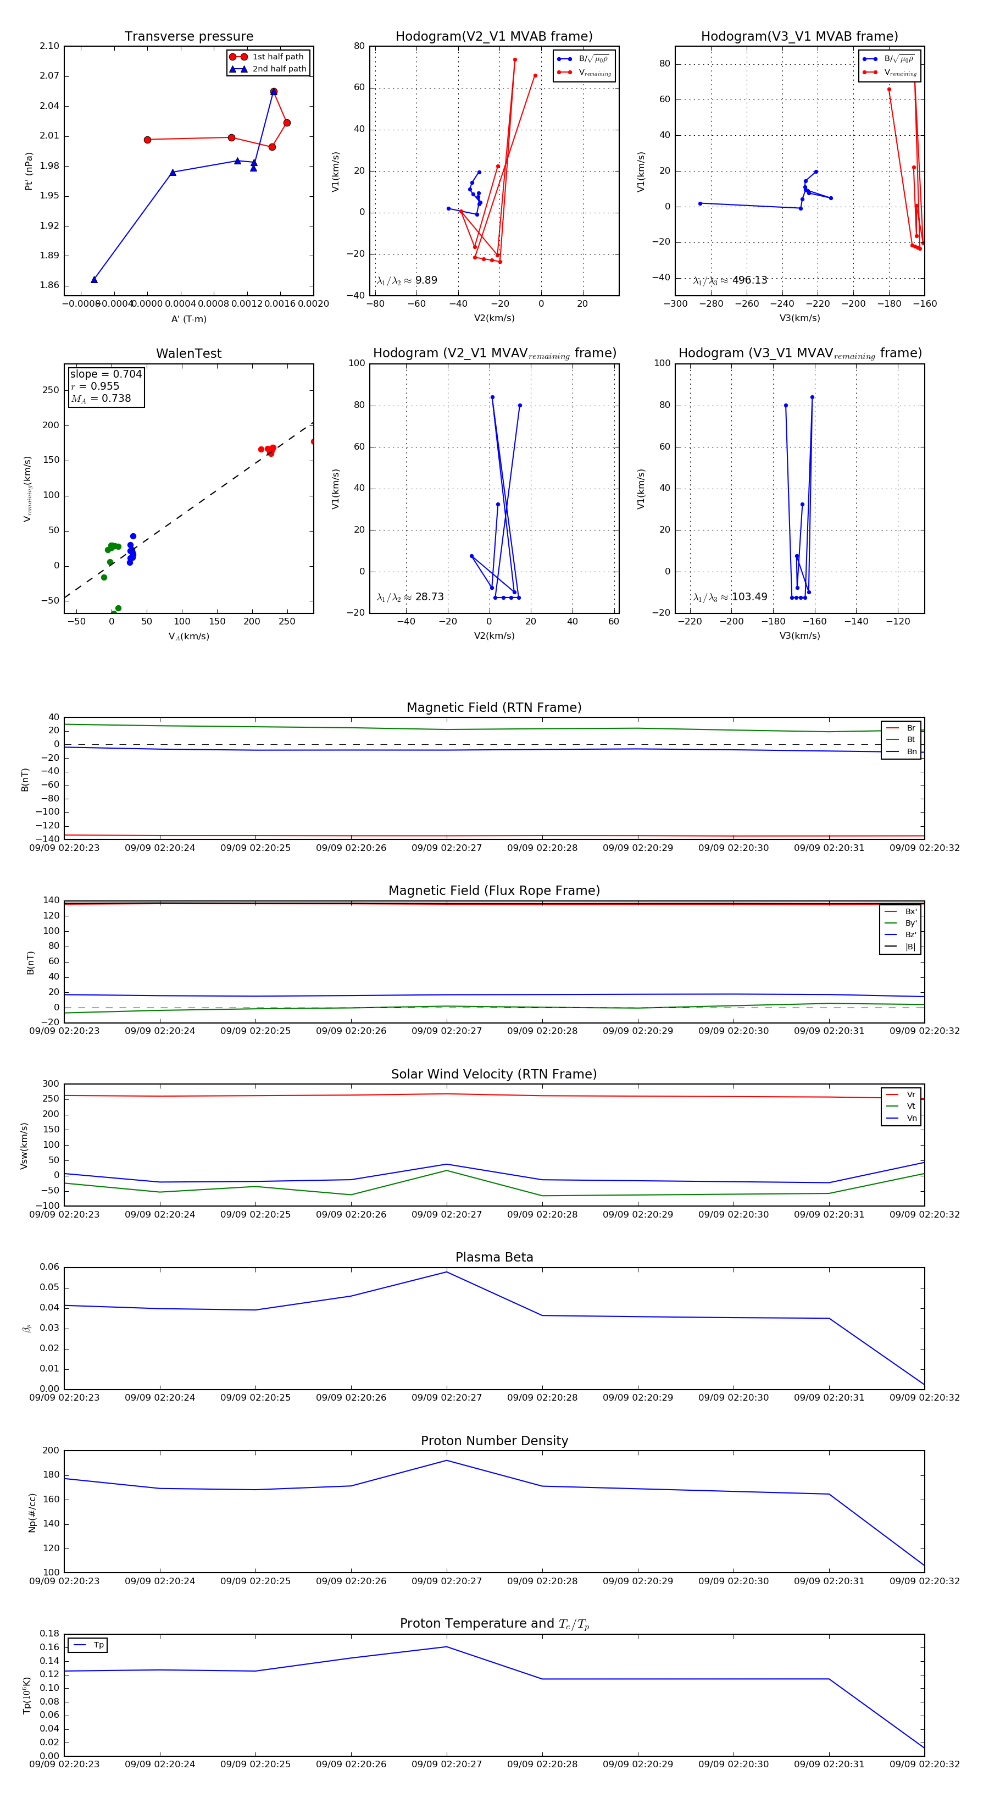Click the "A' (T·m)" x-axis label
989x1814 pixels.
click(x=188, y=319)
